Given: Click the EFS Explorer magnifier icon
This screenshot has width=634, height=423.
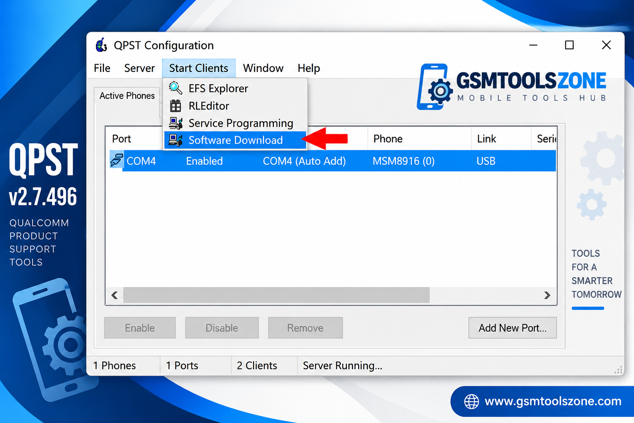Looking at the screenshot, I should click(175, 88).
